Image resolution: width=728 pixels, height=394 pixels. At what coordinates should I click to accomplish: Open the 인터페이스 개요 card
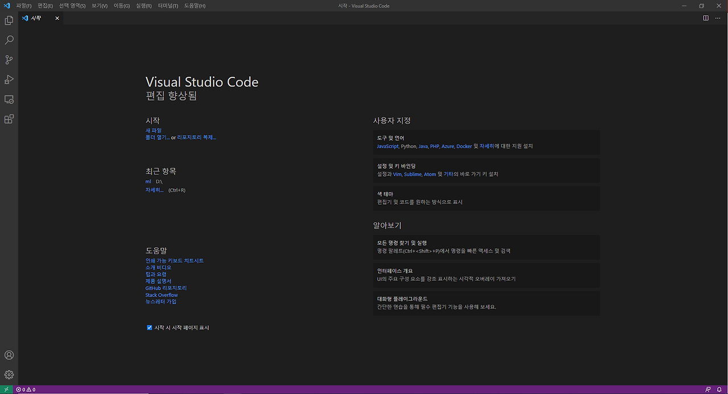click(x=486, y=275)
